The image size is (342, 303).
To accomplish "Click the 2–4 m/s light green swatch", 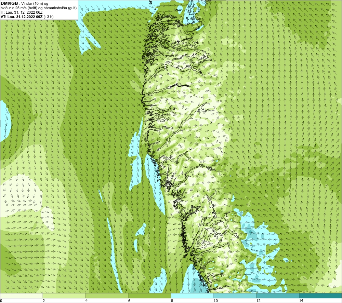I will coord(64,295).
